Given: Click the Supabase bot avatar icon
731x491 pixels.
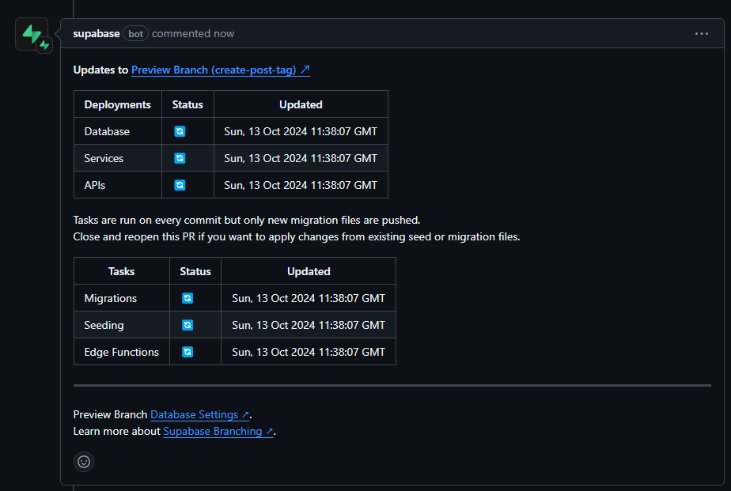Looking at the screenshot, I should pos(32,35).
